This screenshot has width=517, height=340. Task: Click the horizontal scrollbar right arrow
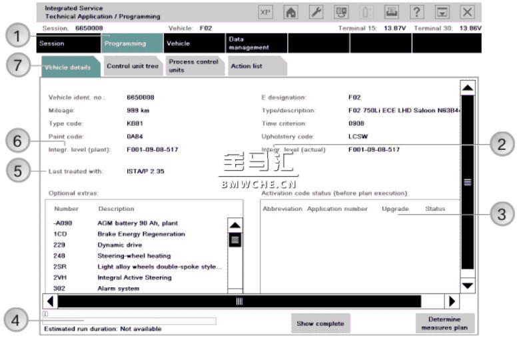pos(452,301)
